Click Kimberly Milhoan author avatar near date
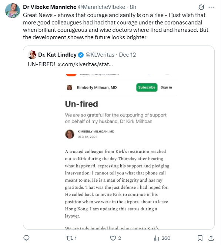 tap(70, 134)
